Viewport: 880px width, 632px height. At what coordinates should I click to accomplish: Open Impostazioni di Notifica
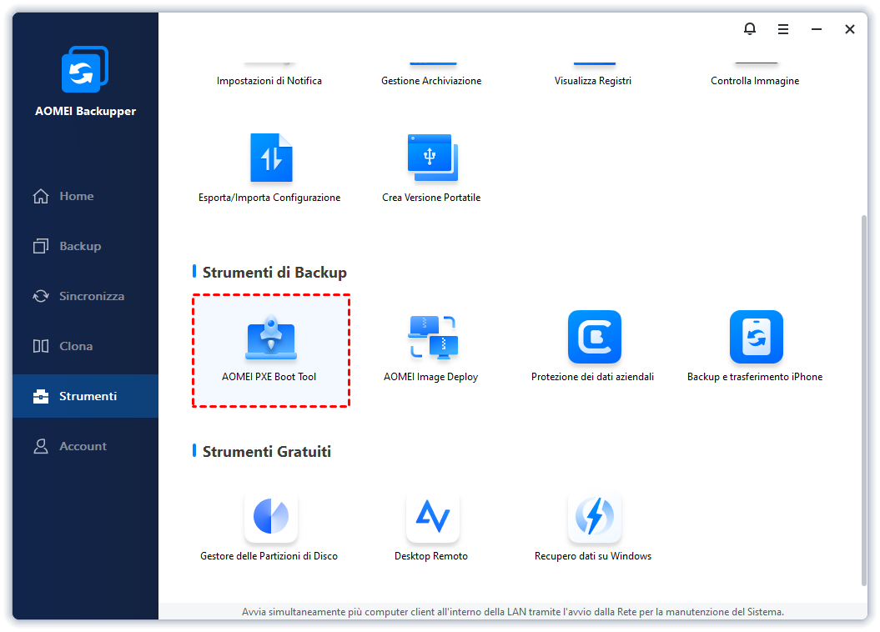pyautogui.click(x=269, y=81)
